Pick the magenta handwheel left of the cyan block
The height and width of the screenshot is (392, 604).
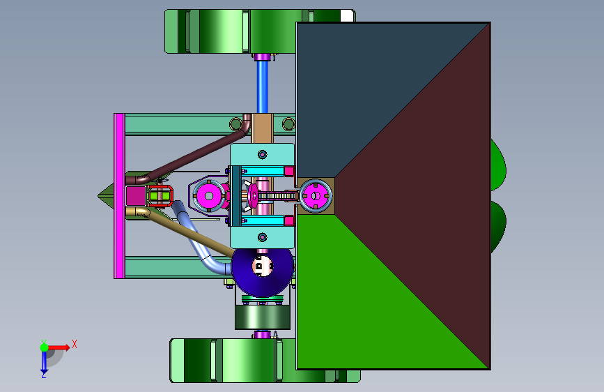[209, 196]
